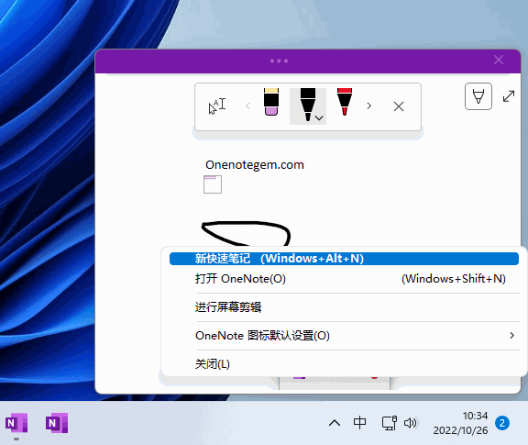Open the first OneNote taskbar icon

pos(16,423)
